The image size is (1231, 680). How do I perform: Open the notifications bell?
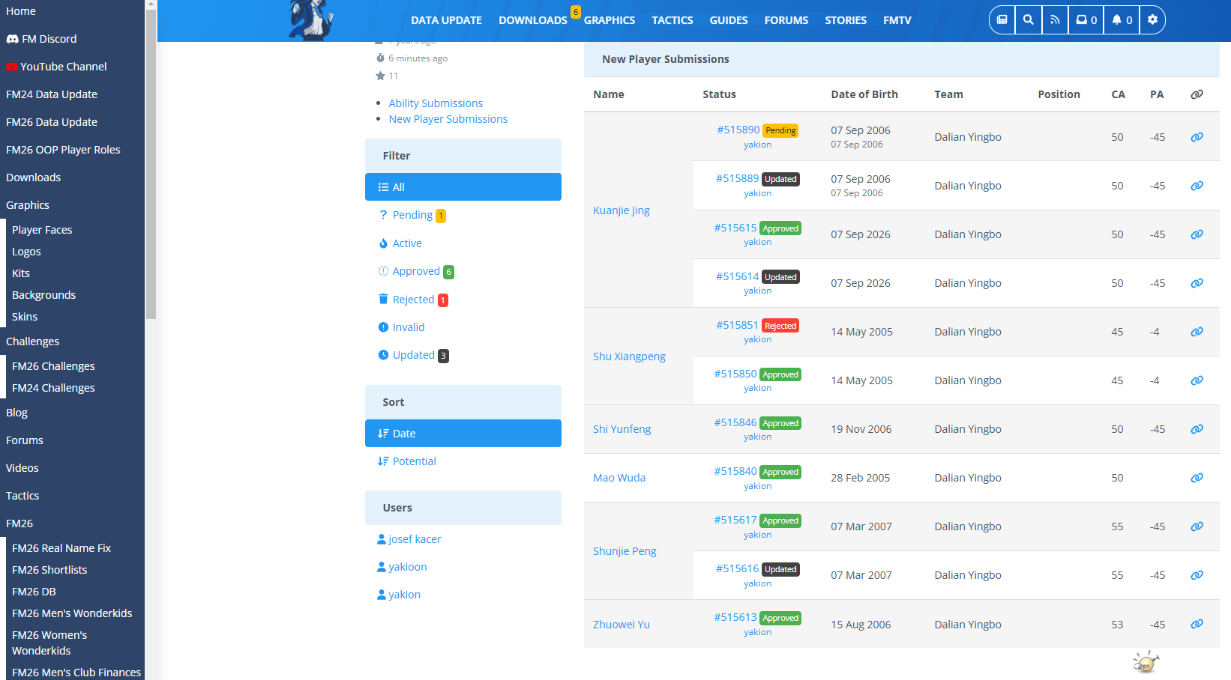coord(1122,20)
